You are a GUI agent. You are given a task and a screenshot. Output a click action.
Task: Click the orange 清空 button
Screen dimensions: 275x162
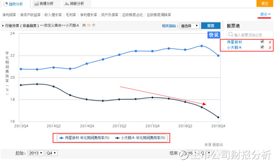tap(265, 3)
